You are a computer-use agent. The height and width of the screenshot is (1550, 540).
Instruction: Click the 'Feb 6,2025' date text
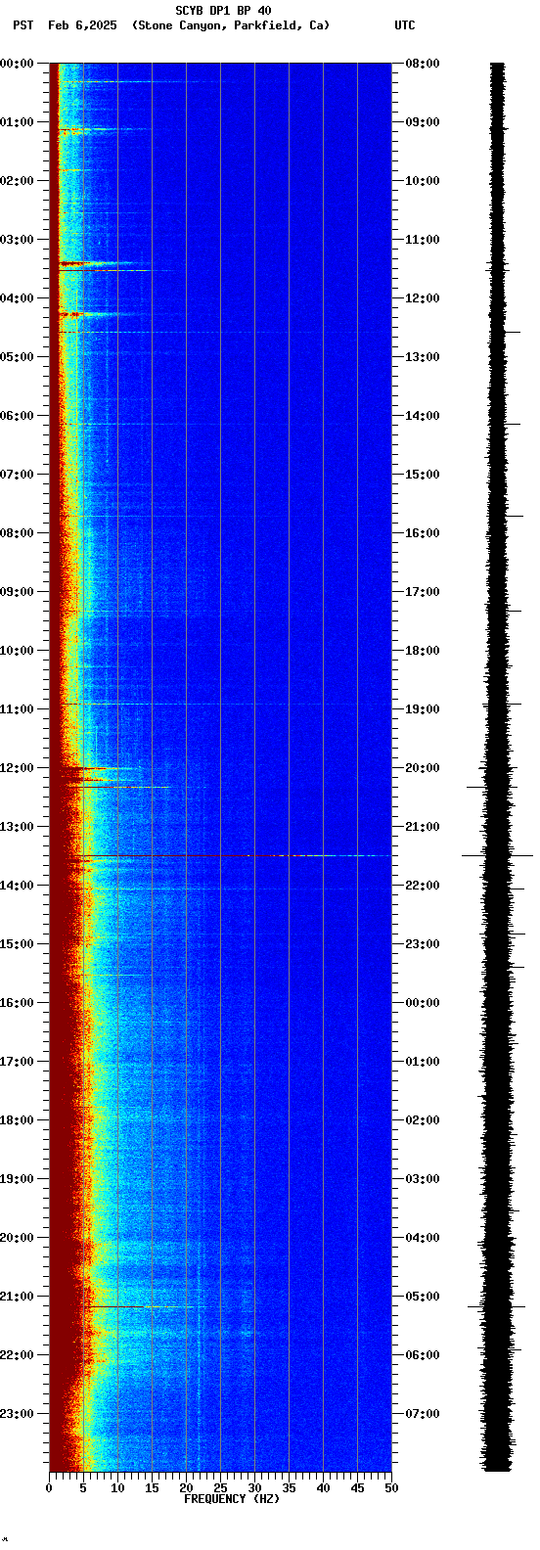tap(82, 25)
